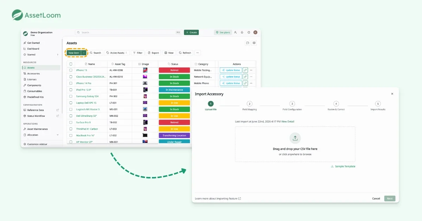The height and width of the screenshot is (221, 422).
Task: Click the CSV drag and drop zone
Action: (x=295, y=144)
